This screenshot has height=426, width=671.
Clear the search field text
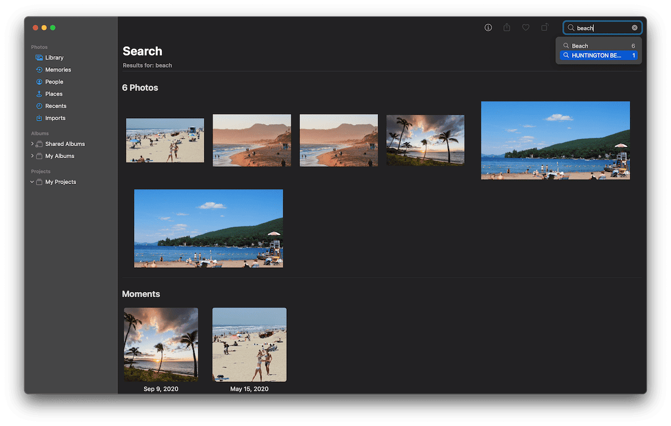635,28
